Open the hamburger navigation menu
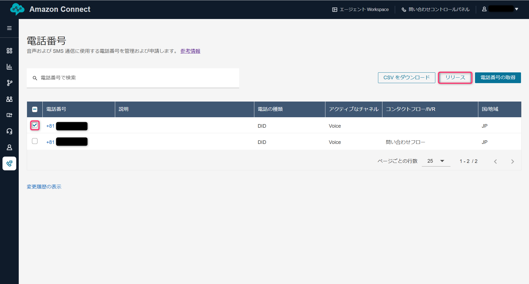The width and height of the screenshot is (529, 284). (x=9, y=28)
